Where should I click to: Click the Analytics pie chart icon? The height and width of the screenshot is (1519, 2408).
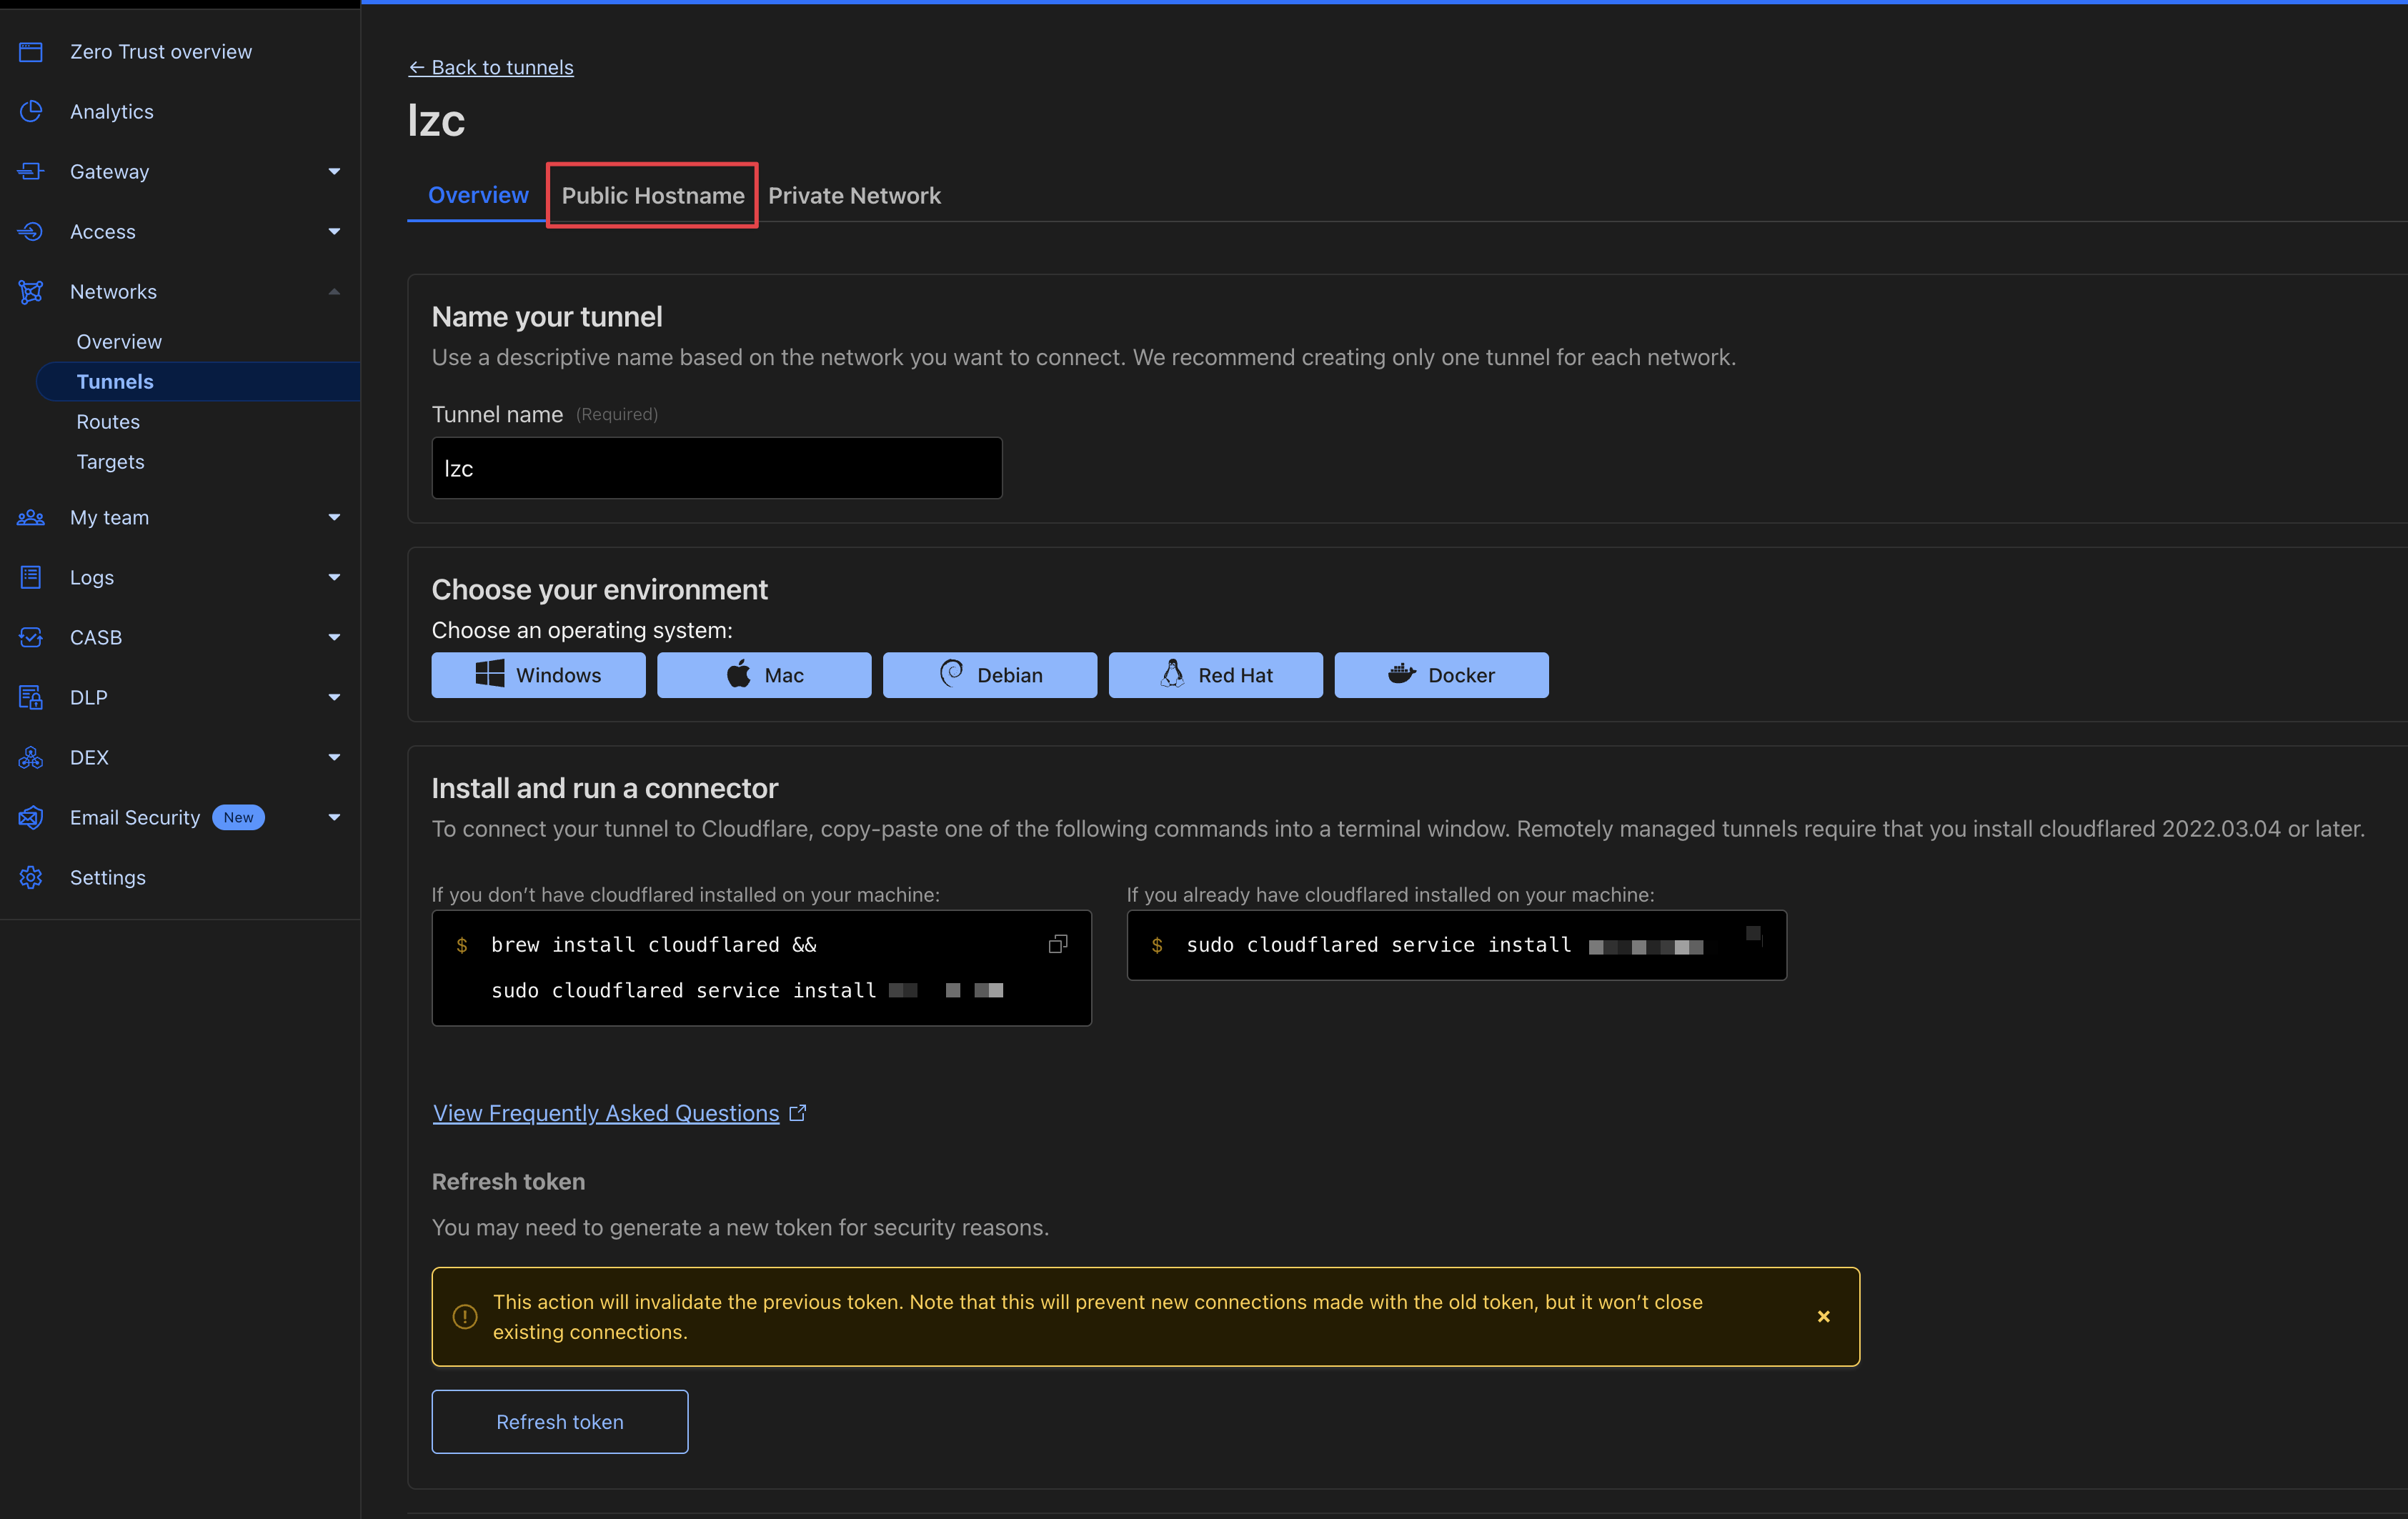coord(31,112)
